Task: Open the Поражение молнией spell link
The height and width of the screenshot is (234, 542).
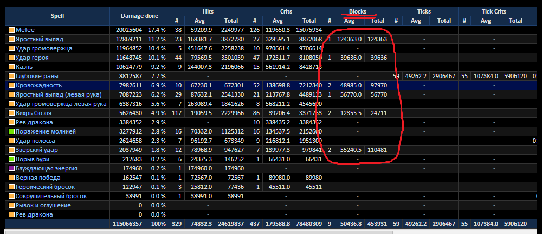Action: click(x=46, y=131)
